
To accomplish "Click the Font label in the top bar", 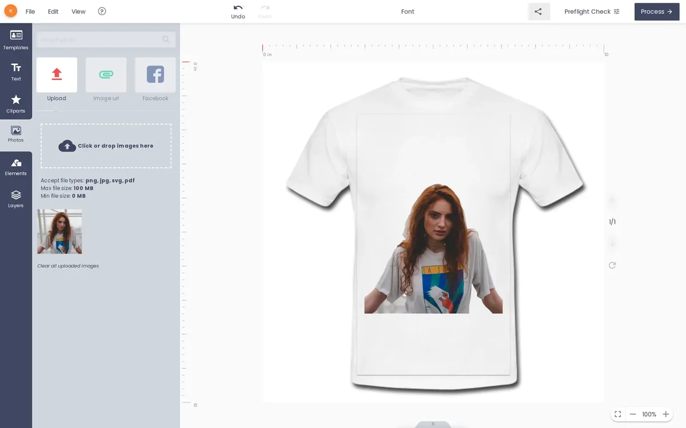I will [x=408, y=11].
